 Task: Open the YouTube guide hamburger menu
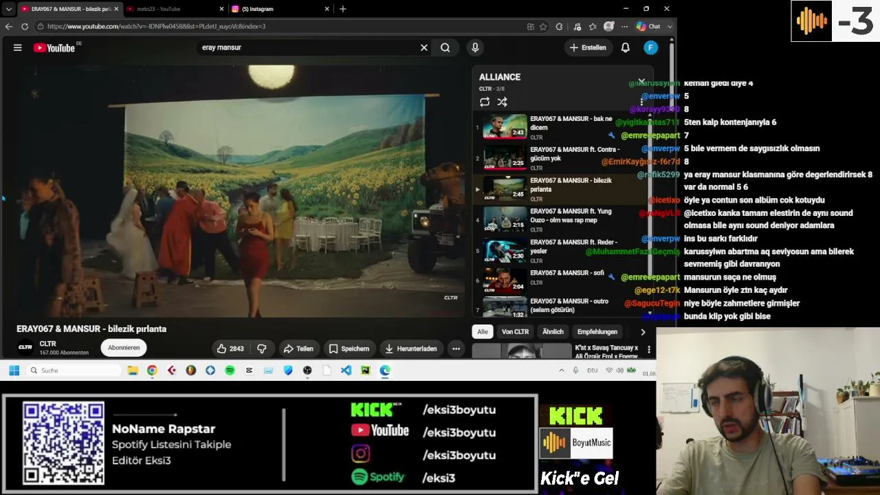point(18,47)
